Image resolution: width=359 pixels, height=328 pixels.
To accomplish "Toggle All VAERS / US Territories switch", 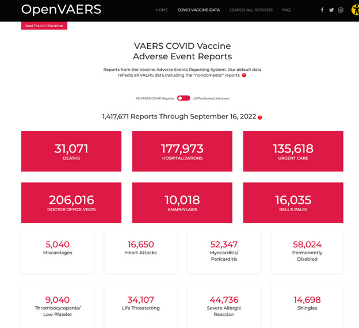I will 184,98.
